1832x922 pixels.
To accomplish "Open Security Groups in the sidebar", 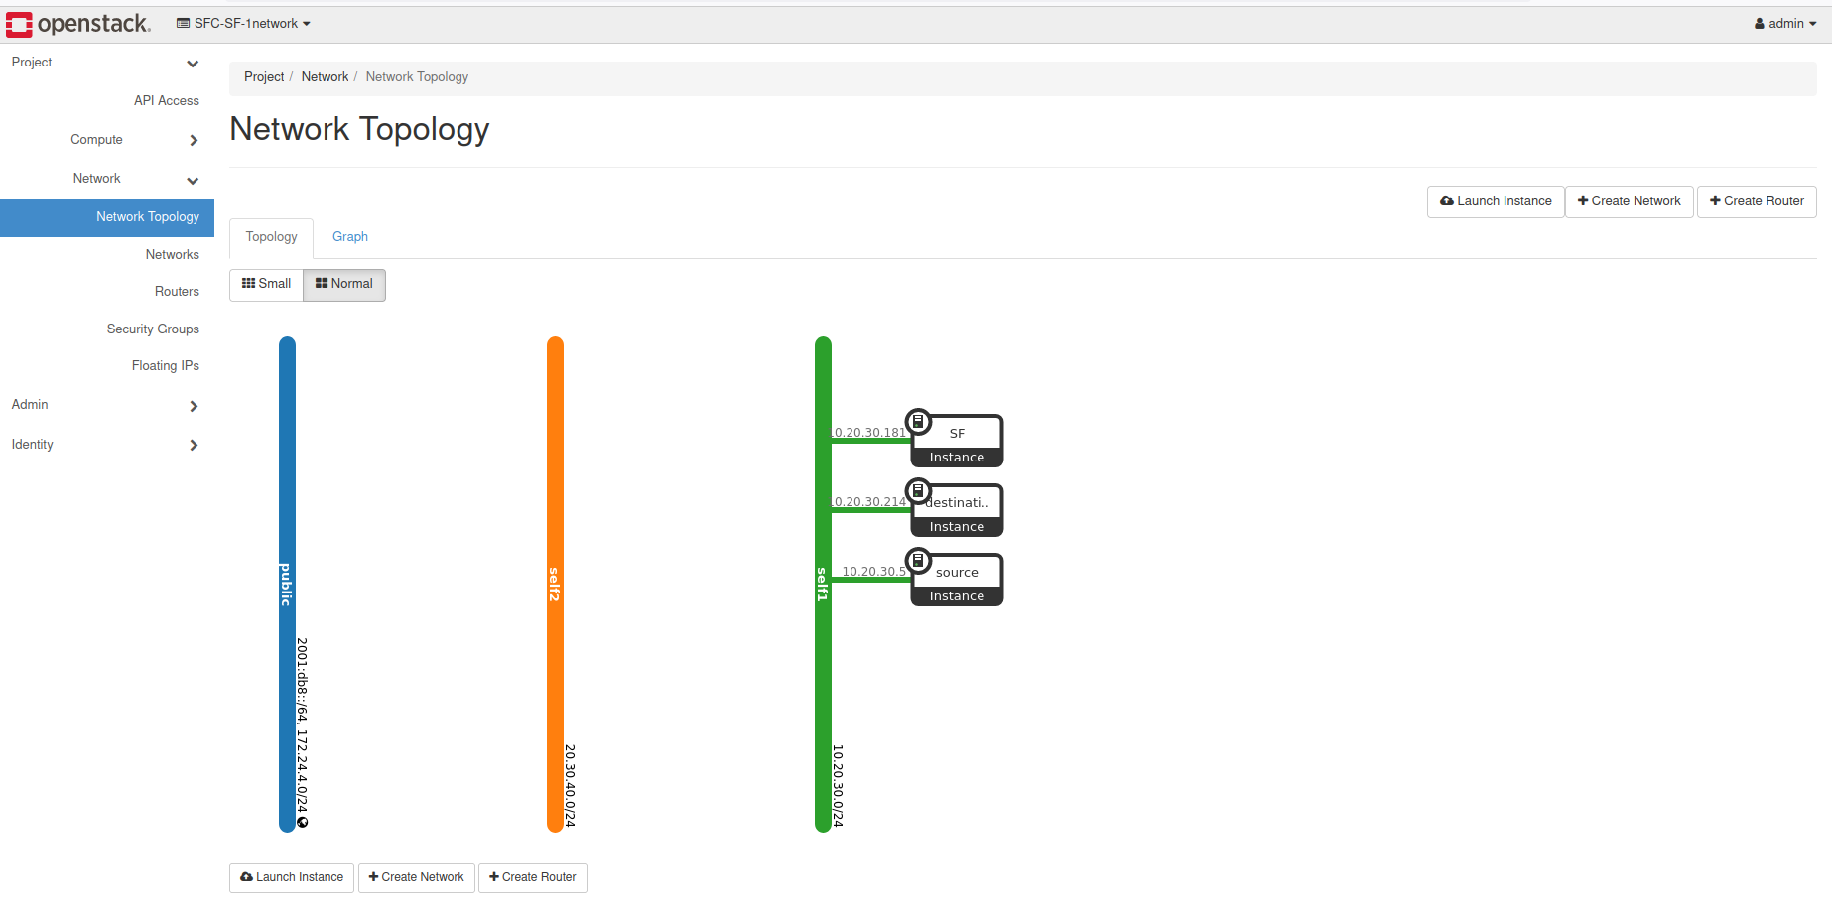I will click(153, 329).
